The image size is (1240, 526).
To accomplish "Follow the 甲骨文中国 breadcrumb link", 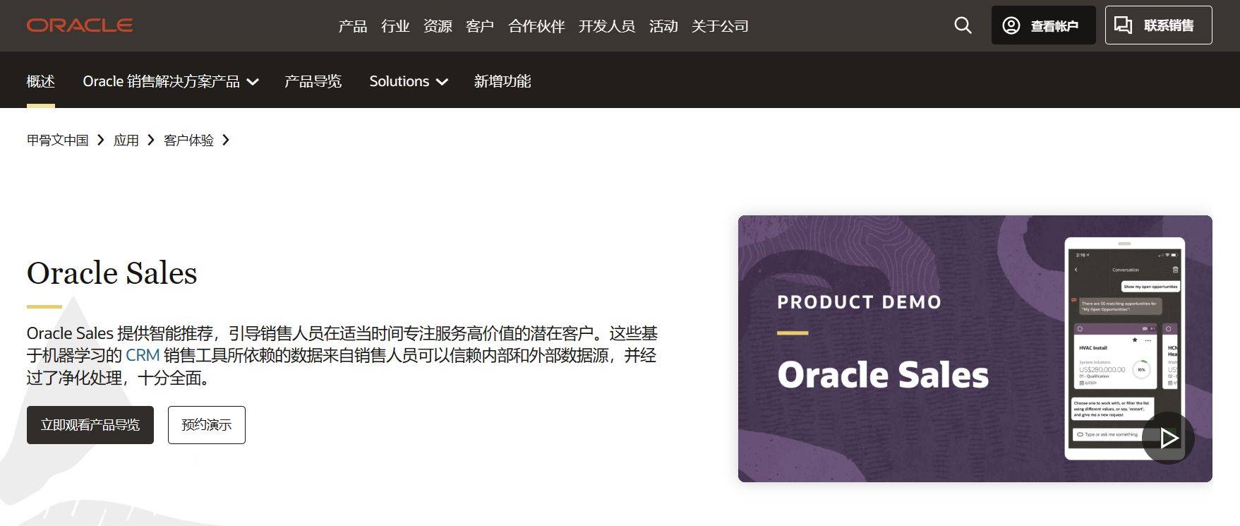I will pos(58,140).
